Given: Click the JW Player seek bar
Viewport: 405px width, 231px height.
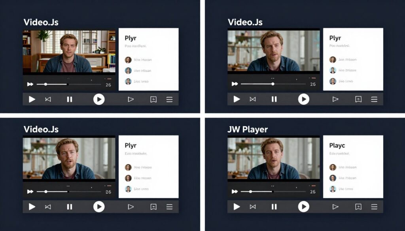Looking at the screenshot, I should pos(273,192).
